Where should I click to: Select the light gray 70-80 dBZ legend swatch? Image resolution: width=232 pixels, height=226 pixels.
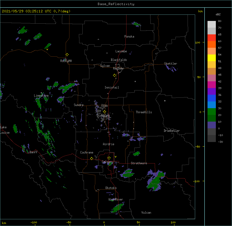tap(212, 24)
